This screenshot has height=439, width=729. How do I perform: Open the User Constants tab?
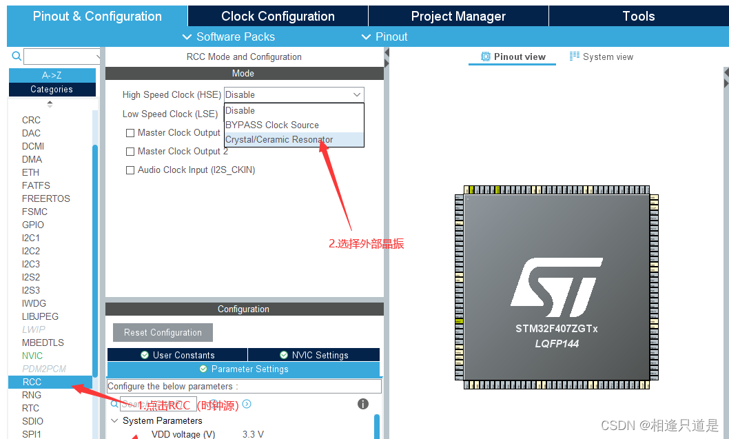pyautogui.click(x=177, y=355)
